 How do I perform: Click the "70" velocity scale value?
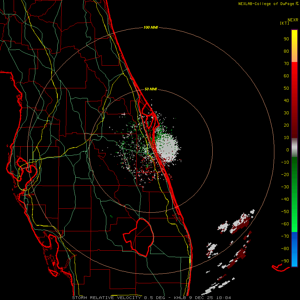(286, 64)
